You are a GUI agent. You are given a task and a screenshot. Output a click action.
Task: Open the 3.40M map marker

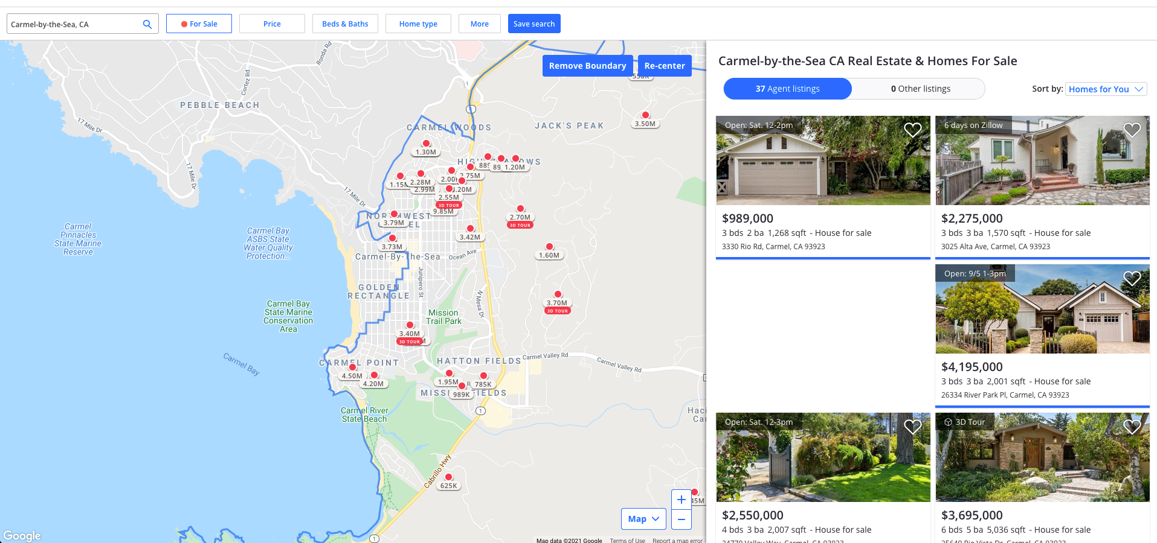[410, 334]
